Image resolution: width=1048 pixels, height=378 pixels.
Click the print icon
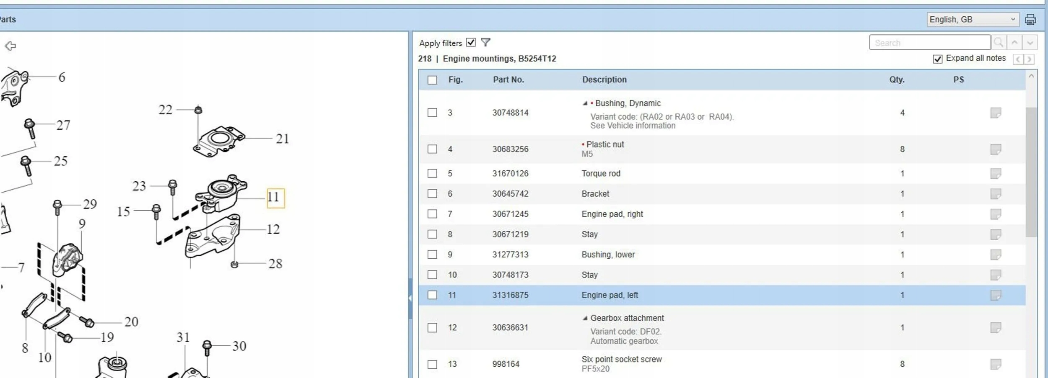[1030, 20]
